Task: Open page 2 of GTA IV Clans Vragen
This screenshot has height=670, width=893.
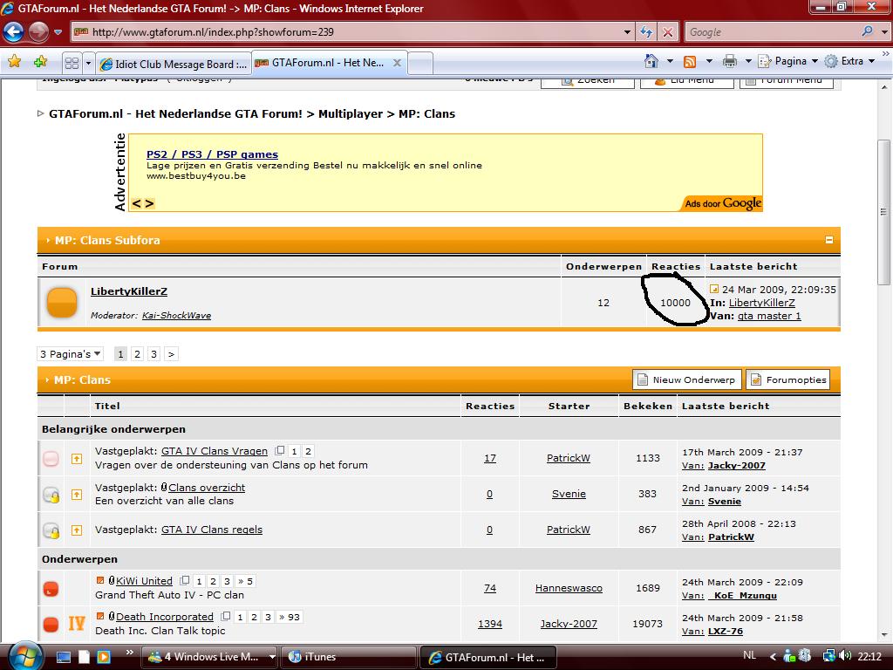Action: tap(308, 451)
